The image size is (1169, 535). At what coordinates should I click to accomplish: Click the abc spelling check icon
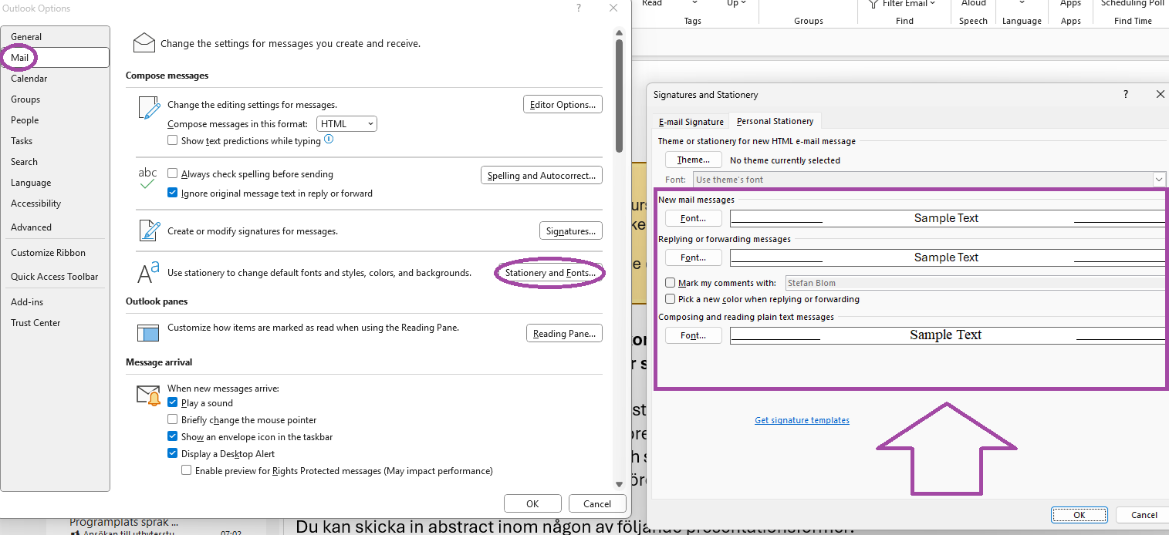(147, 178)
